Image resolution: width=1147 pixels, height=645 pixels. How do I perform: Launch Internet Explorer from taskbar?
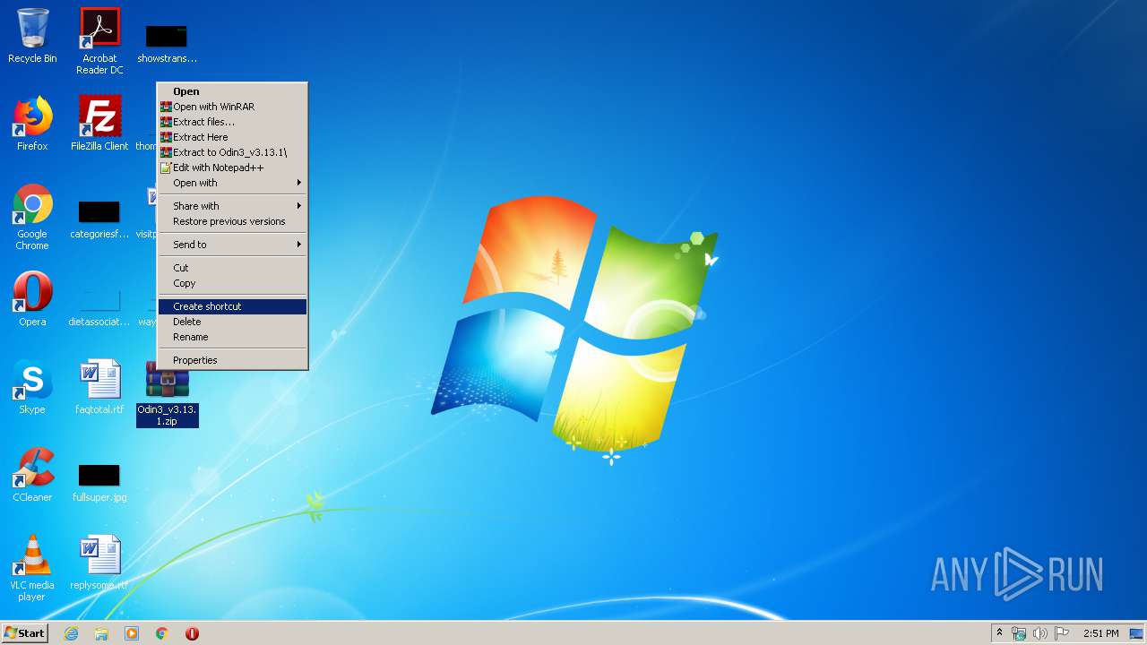[71, 633]
